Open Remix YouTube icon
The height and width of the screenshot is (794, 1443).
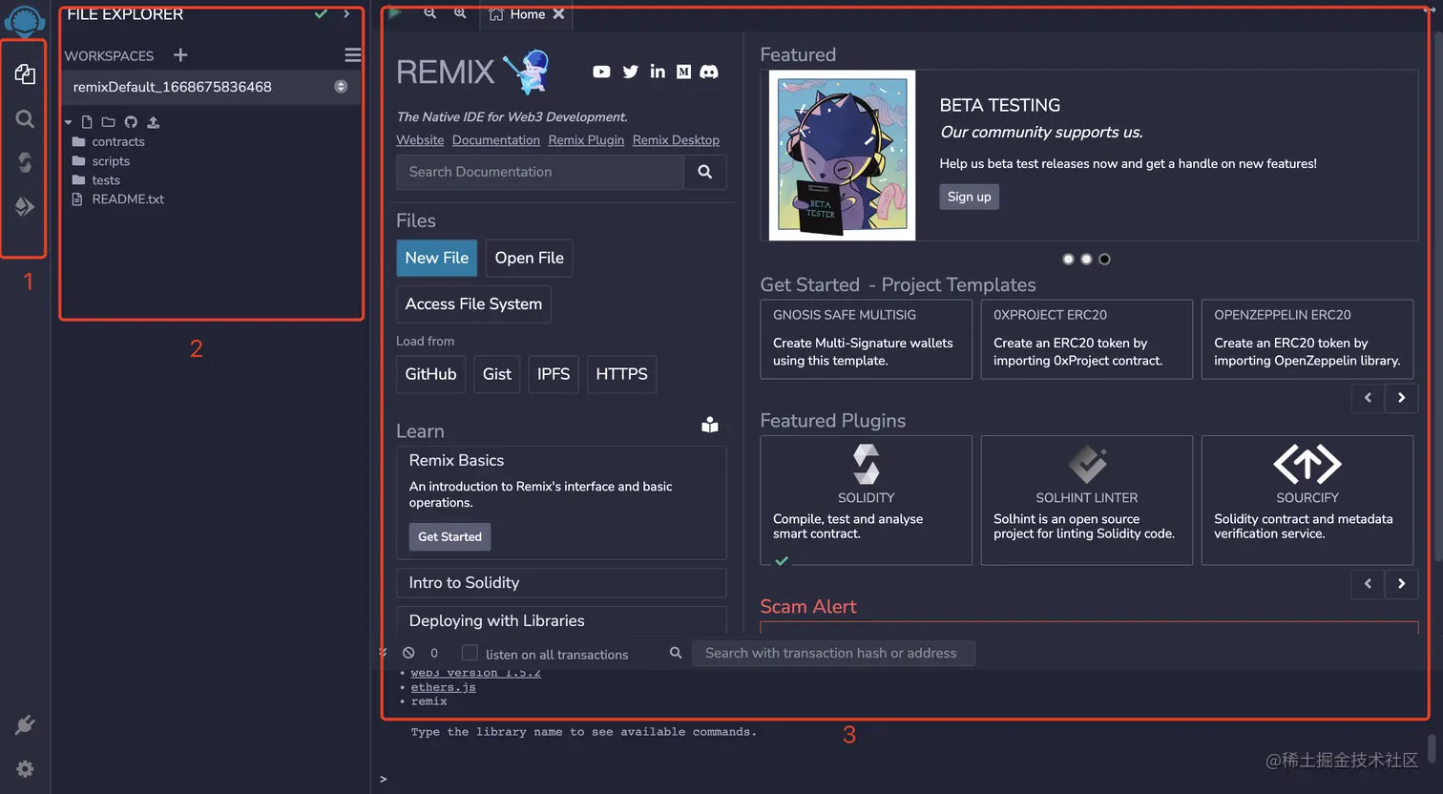pos(601,72)
